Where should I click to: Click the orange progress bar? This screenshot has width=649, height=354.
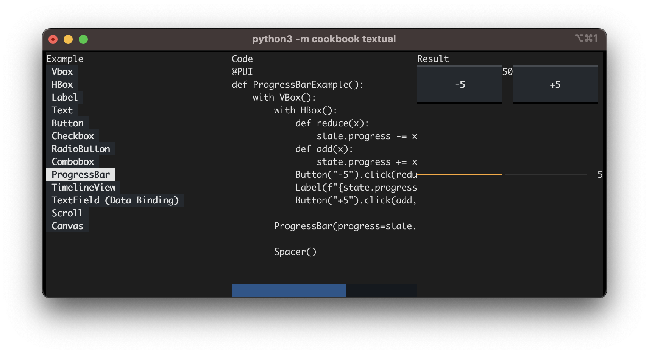tap(460, 174)
